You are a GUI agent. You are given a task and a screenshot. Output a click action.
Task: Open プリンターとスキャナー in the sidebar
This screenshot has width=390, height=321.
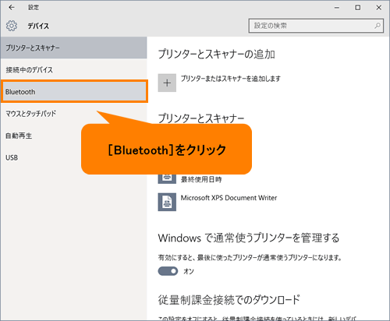pyautogui.click(x=74, y=48)
